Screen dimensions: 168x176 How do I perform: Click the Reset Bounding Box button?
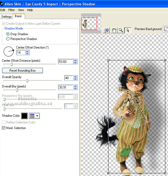pyautogui.click(x=23, y=71)
